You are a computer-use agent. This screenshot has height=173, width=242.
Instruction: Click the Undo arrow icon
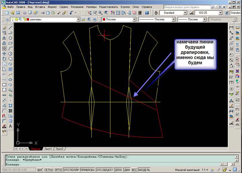(71, 13)
